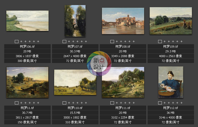This screenshot has width=198, height=127.
Task: Select the filename label 柯罗111.tif
Action: pyautogui.click(x=123, y=108)
